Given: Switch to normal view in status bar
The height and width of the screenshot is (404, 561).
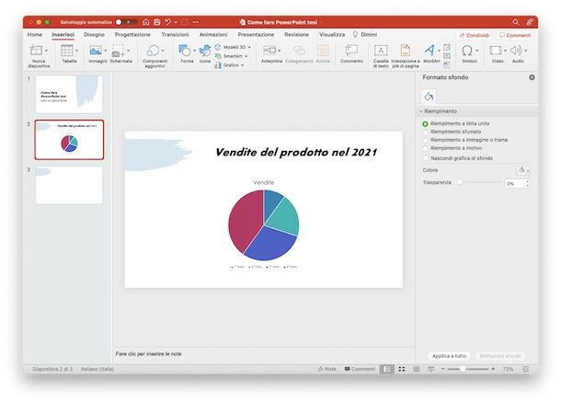Looking at the screenshot, I should [x=387, y=369].
